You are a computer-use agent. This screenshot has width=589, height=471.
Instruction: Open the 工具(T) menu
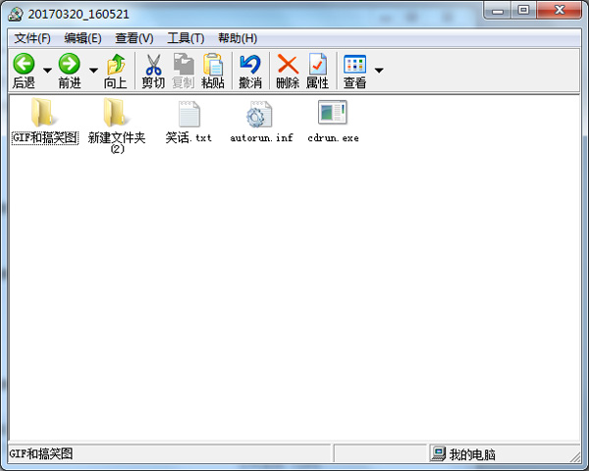(186, 38)
